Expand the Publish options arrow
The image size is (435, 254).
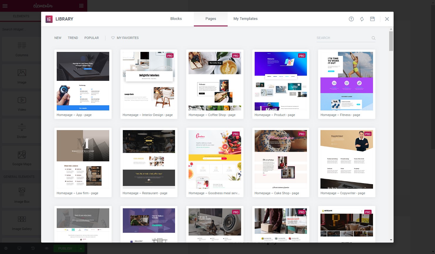click(81, 248)
